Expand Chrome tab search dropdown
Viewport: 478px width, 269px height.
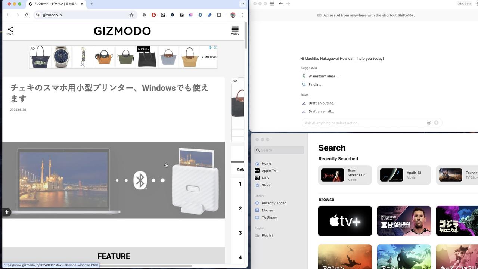pos(243,4)
